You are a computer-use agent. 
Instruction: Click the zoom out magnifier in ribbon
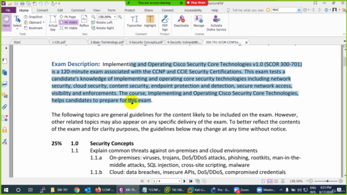[93, 17]
